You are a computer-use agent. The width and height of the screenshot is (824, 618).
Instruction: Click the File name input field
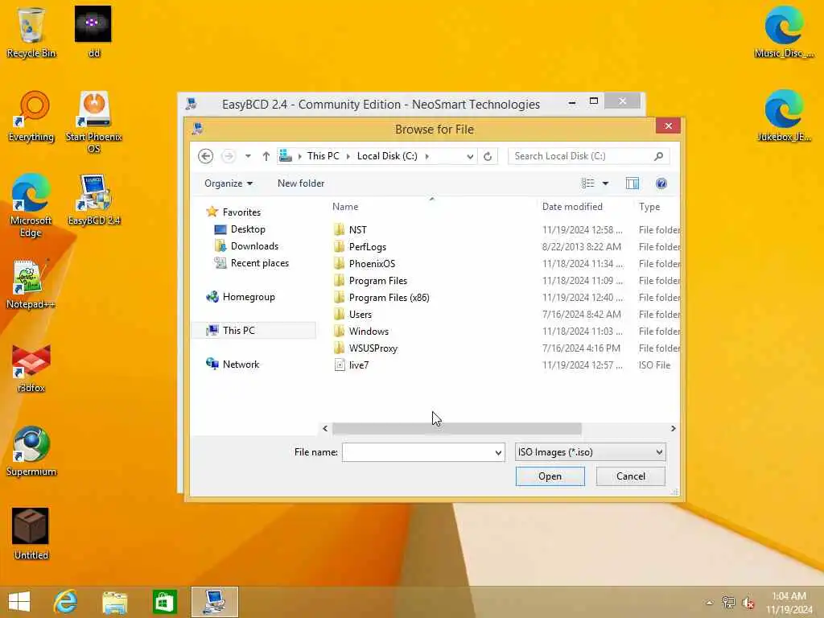[x=418, y=452]
